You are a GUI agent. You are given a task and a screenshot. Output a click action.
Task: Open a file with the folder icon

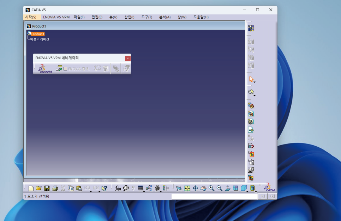[x=39, y=188]
